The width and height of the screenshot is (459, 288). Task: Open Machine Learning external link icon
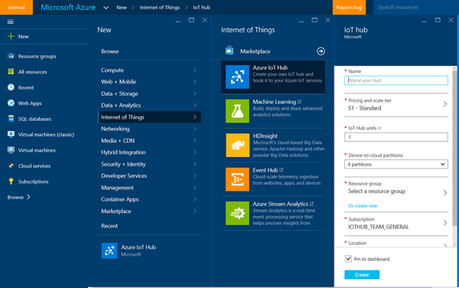click(x=299, y=102)
